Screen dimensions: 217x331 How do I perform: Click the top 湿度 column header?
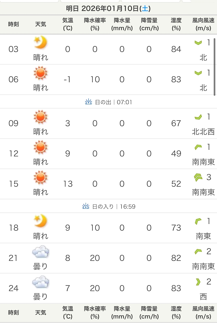[x=176, y=24]
